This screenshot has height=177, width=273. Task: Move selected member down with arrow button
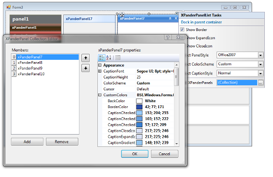pyautogui.click(x=86, y=68)
